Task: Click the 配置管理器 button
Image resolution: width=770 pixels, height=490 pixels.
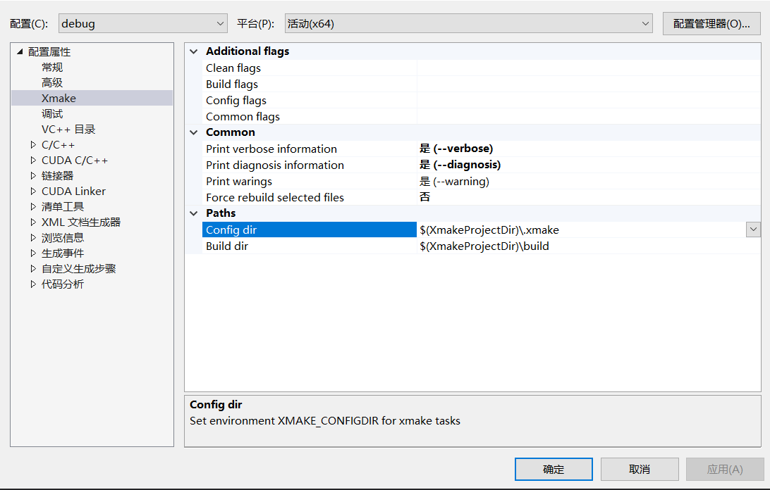Action: [711, 23]
